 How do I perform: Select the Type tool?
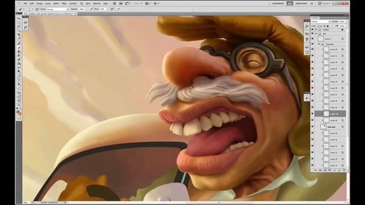pos(19,80)
